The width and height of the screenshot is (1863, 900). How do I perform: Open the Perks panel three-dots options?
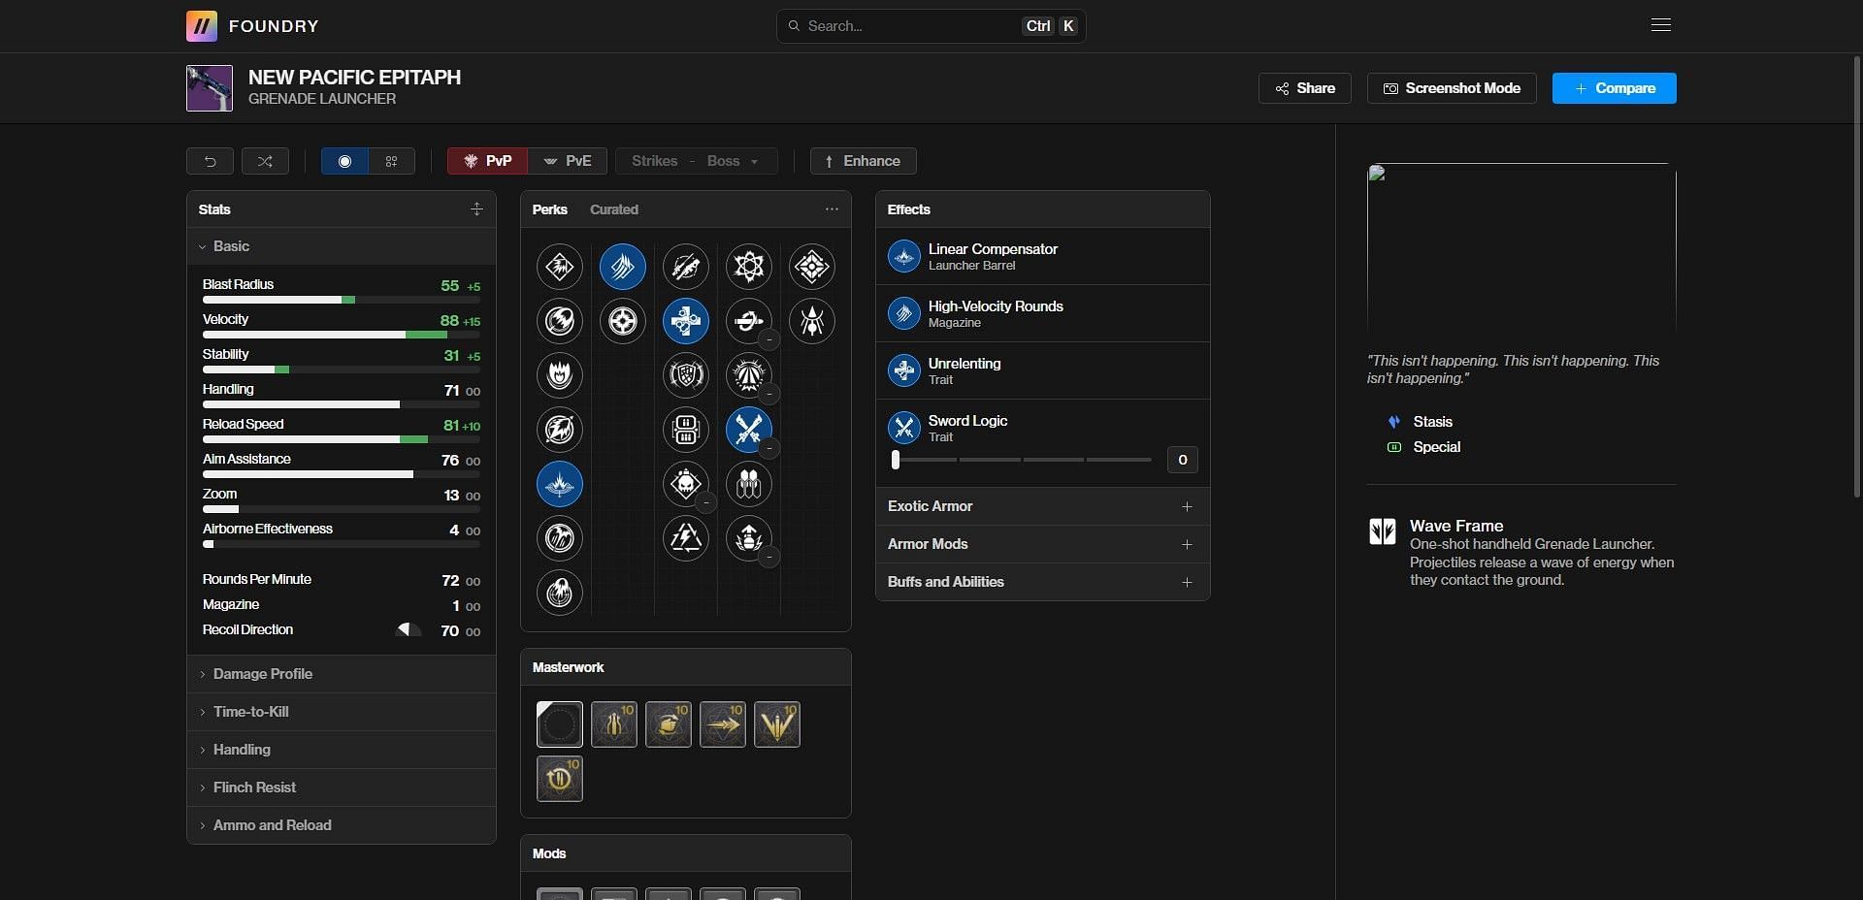832,209
